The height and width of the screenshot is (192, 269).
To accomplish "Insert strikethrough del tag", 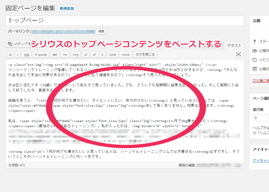I will coord(55,55).
